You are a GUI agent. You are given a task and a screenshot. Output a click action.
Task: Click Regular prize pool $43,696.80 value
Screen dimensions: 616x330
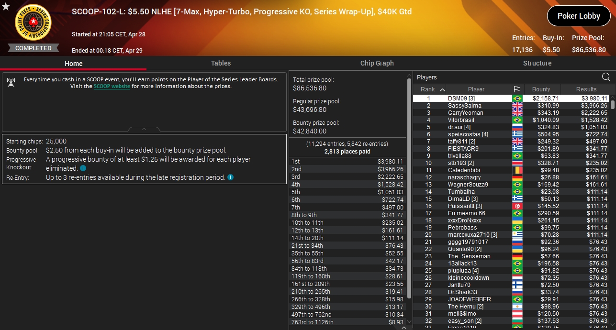pyautogui.click(x=310, y=110)
